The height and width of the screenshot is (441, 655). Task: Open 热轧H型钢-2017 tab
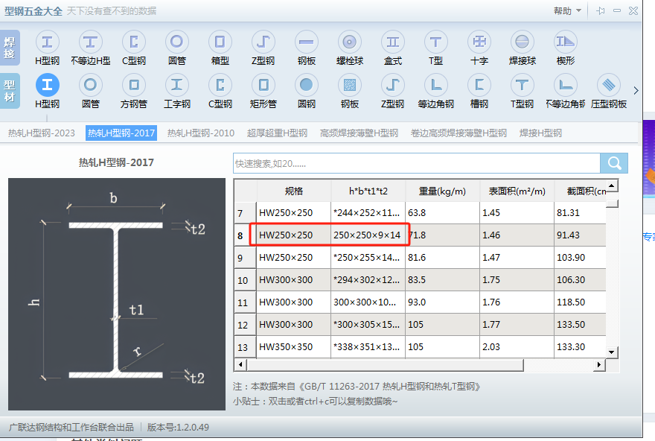click(x=121, y=133)
